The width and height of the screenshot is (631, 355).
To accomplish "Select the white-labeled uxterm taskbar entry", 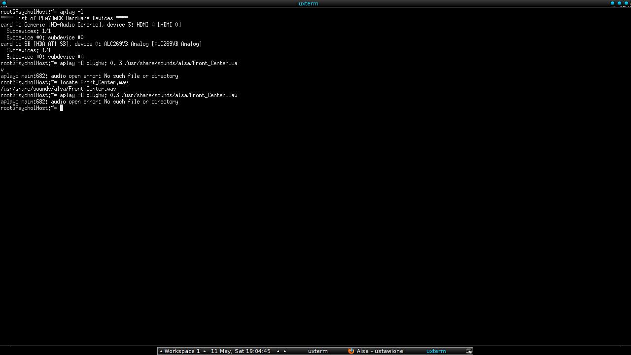I will pyautogui.click(x=317, y=351).
